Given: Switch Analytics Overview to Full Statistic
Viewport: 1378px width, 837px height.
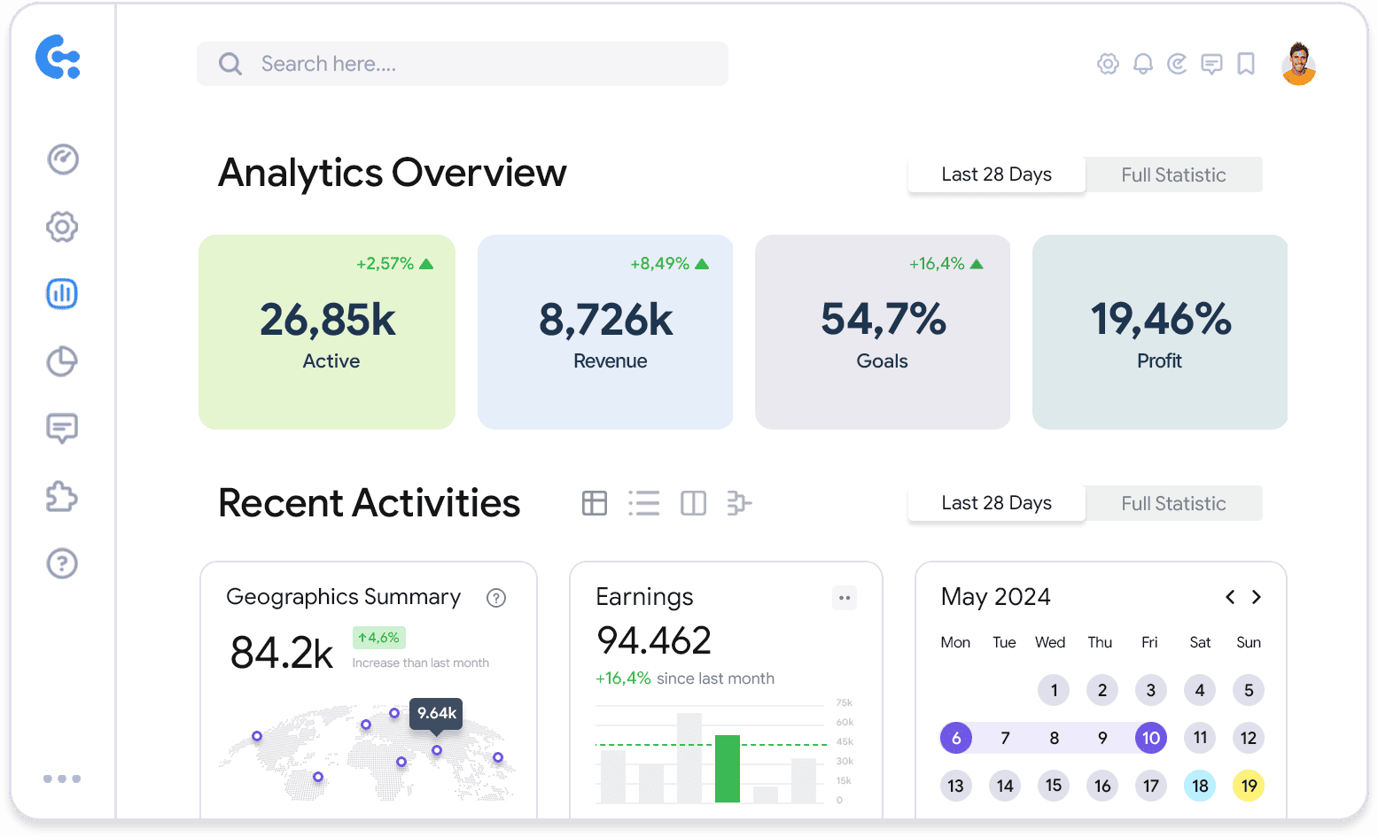Looking at the screenshot, I should point(1174,174).
